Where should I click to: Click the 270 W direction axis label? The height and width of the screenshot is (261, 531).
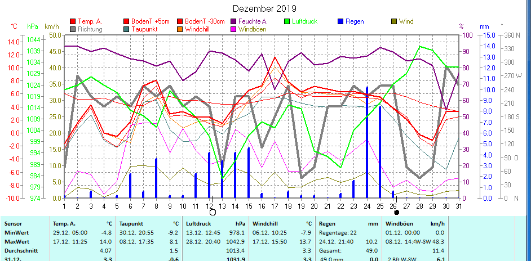tap(513, 76)
